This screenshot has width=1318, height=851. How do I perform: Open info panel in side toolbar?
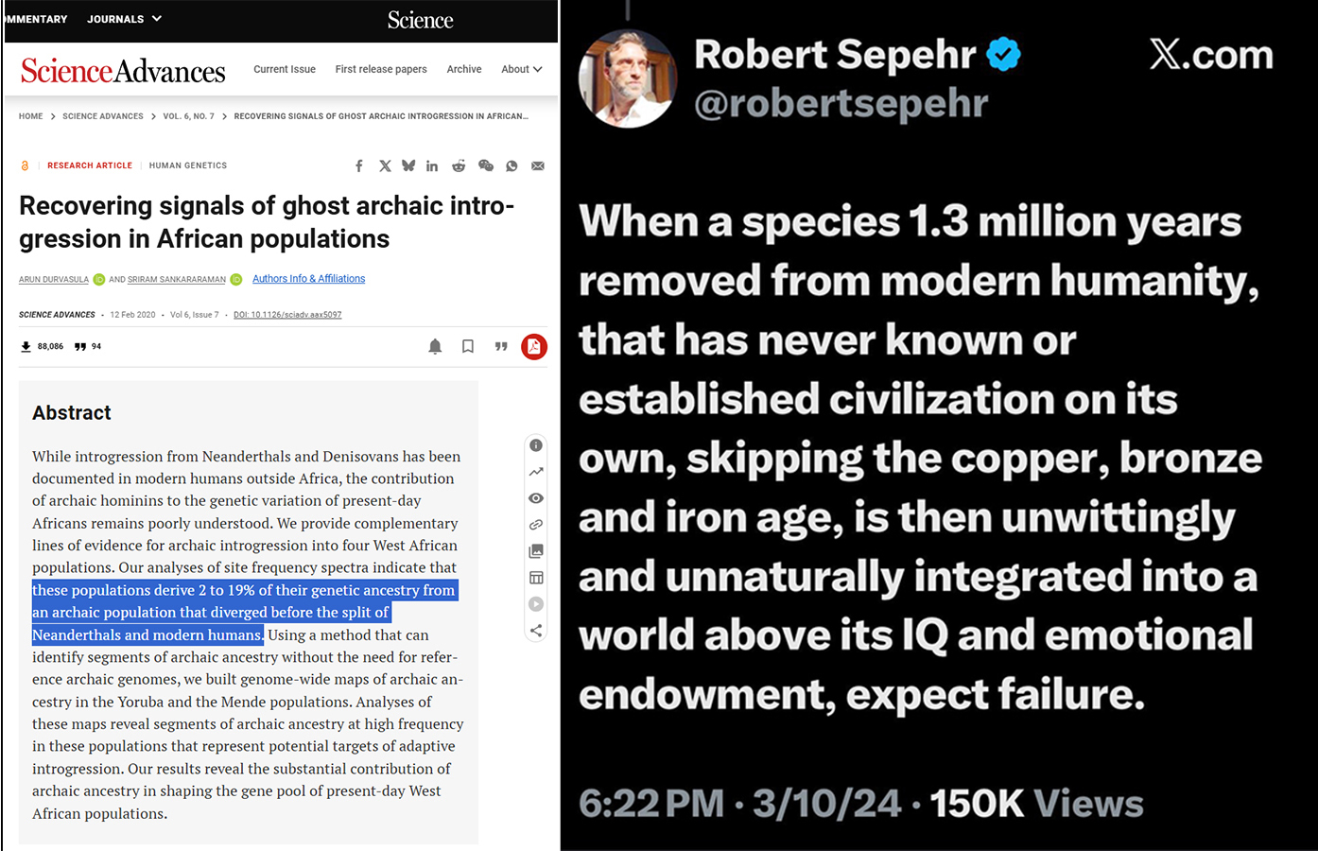[536, 445]
